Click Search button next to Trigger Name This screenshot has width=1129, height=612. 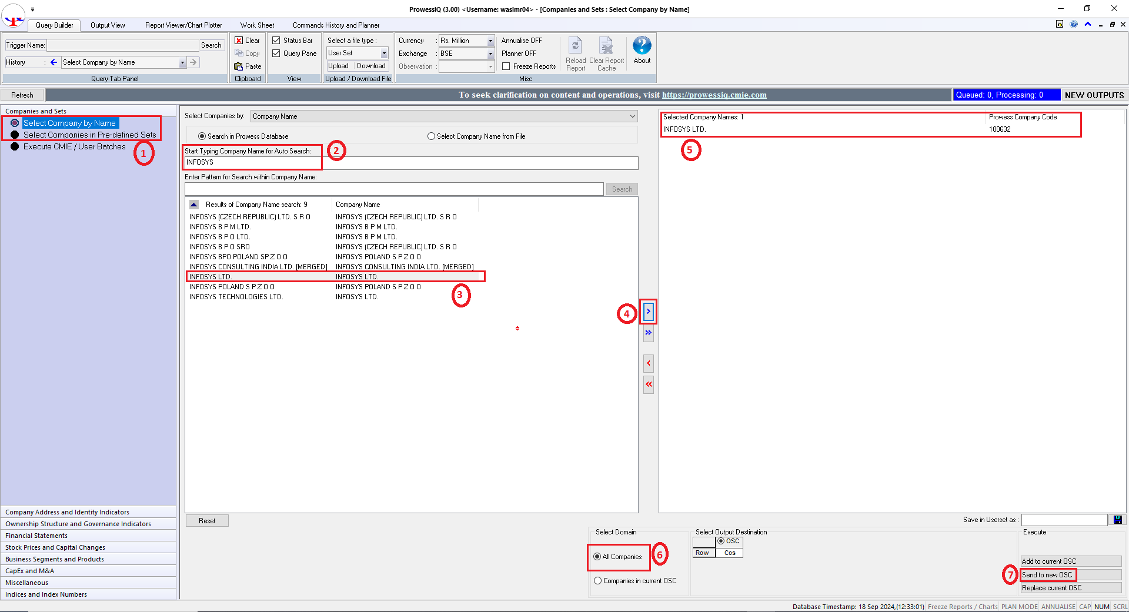(211, 45)
